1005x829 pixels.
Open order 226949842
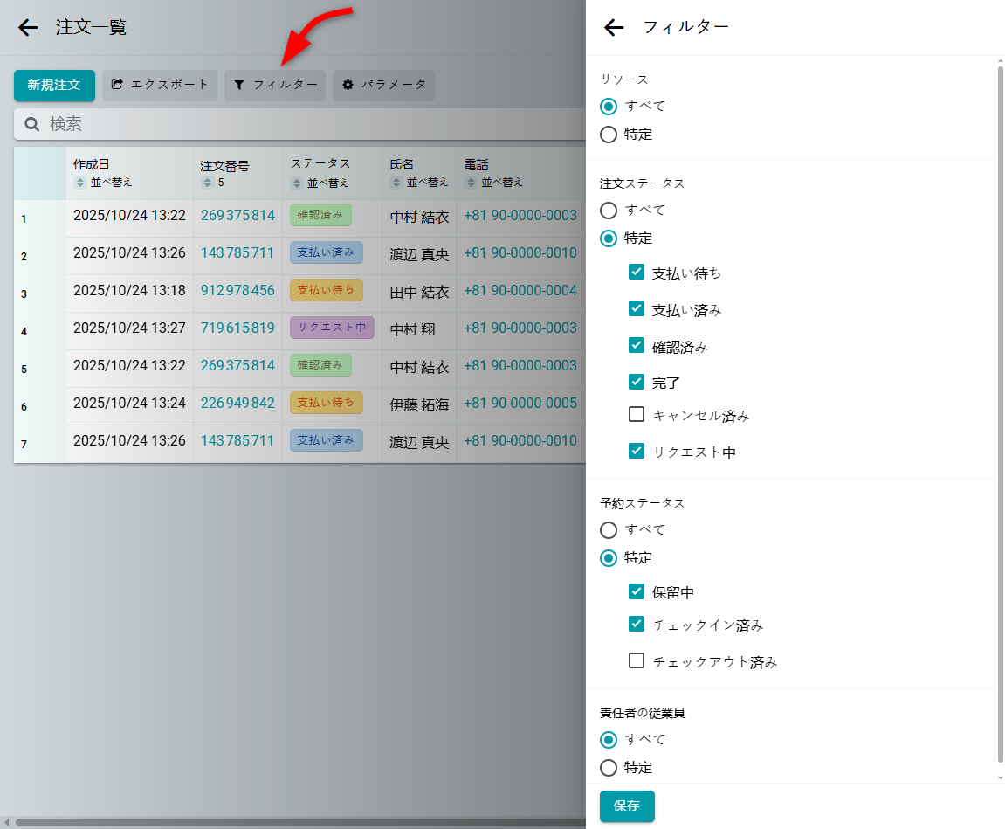pos(237,404)
